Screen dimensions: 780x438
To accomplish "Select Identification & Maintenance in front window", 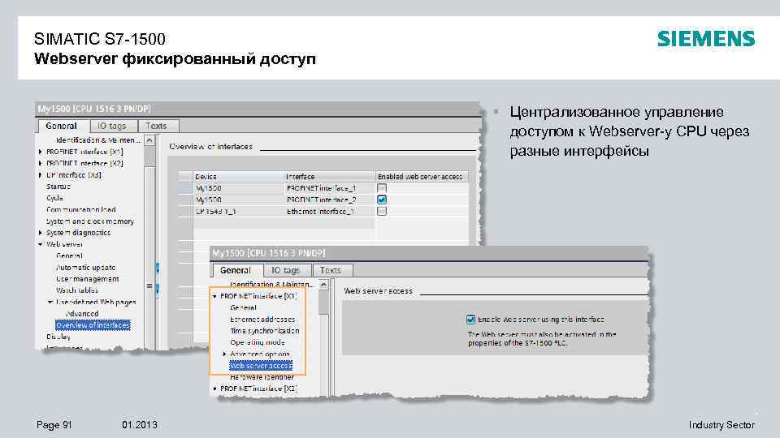I will (271, 285).
